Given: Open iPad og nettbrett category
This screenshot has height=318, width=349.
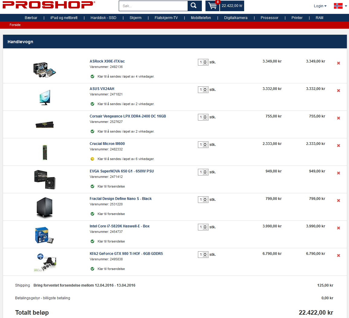Looking at the screenshot, I should click(64, 18).
